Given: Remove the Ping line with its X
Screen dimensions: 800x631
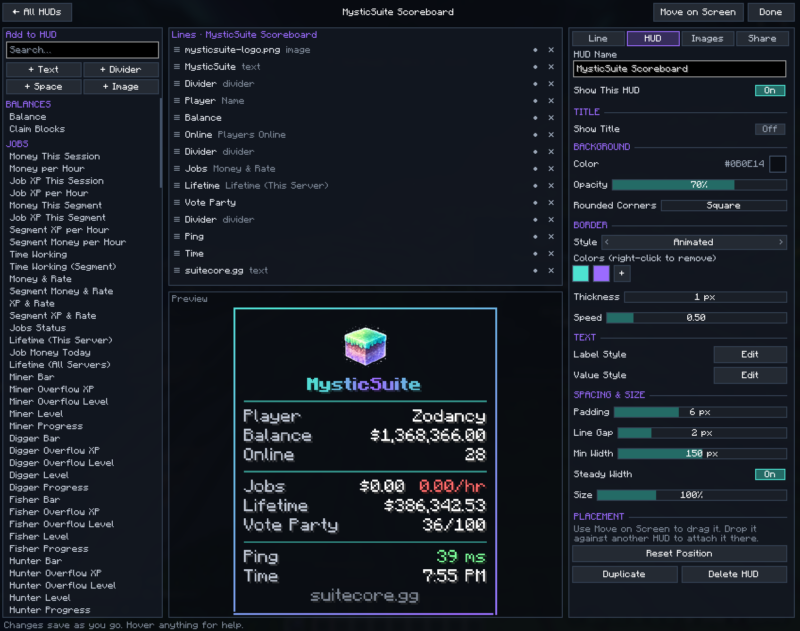Looking at the screenshot, I should [x=551, y=237].
